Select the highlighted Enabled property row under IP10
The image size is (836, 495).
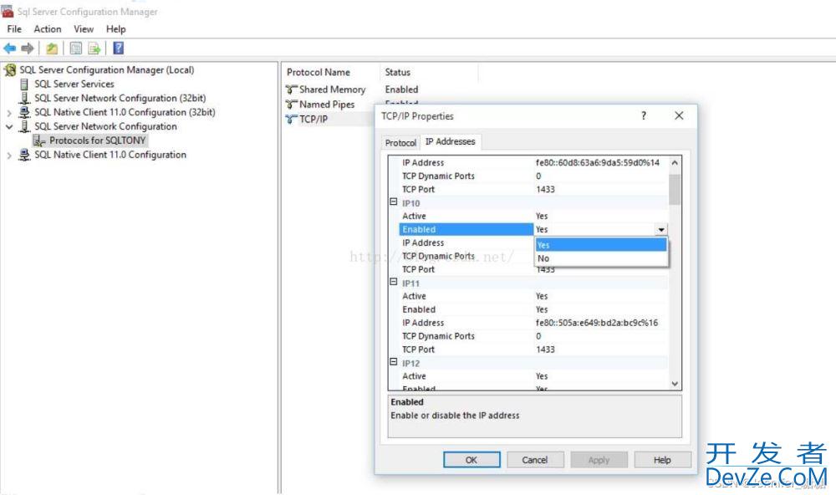[466, 229]
